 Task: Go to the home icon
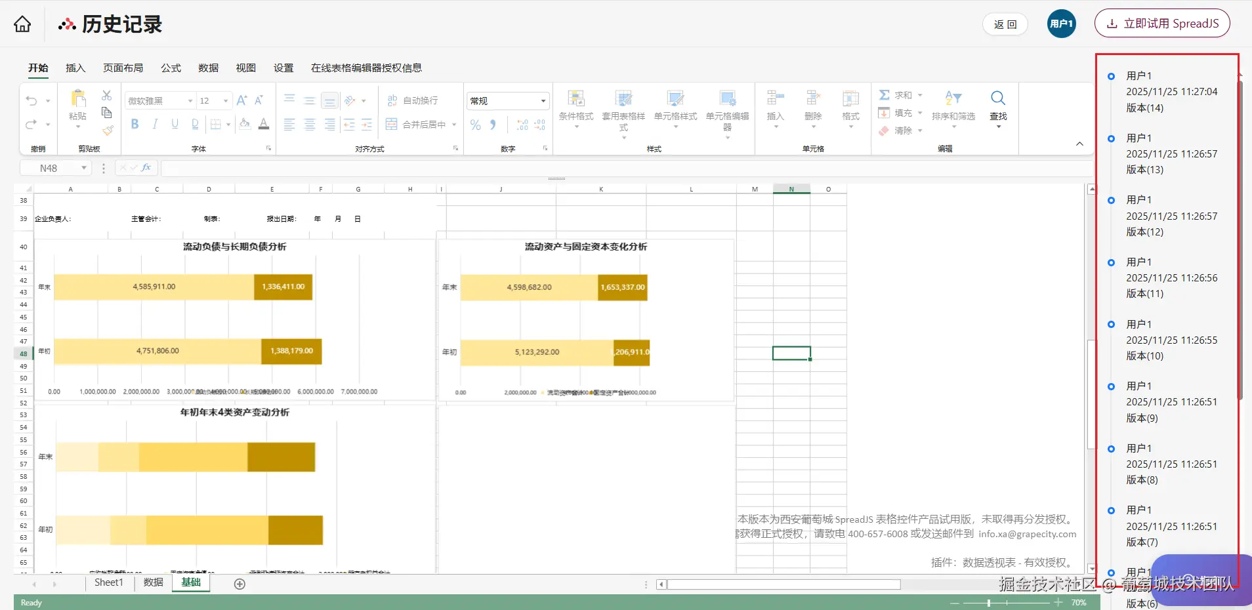pyautogui.click(x=22, y=24)
